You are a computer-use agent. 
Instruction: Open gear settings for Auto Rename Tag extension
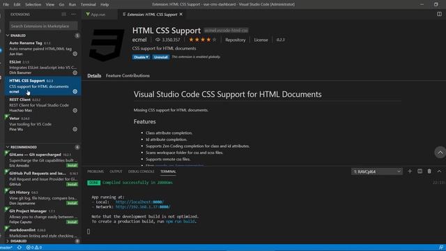point(75,54)
